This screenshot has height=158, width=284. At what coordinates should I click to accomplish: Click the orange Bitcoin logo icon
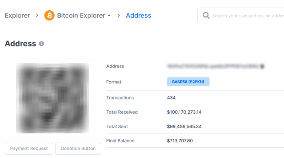click(x=49, y=15)
